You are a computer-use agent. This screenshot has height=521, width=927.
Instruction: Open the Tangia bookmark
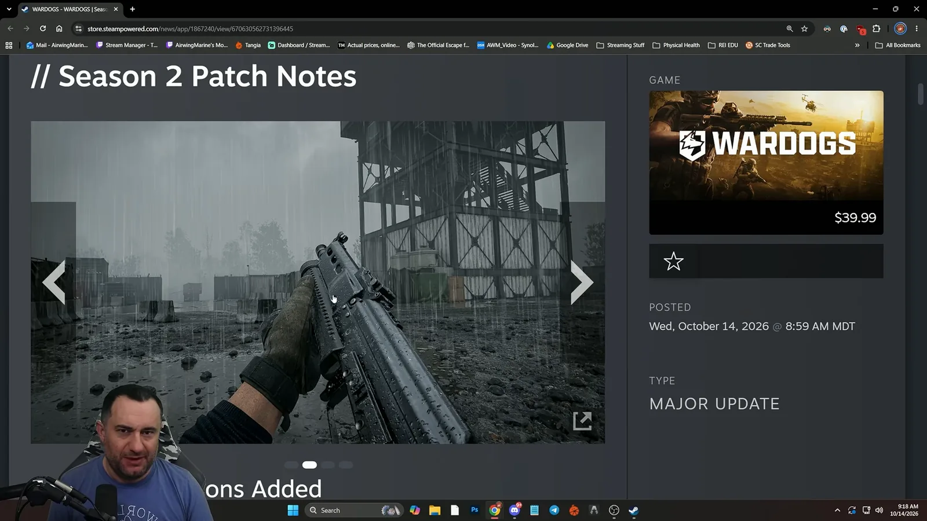click(248, 45)
